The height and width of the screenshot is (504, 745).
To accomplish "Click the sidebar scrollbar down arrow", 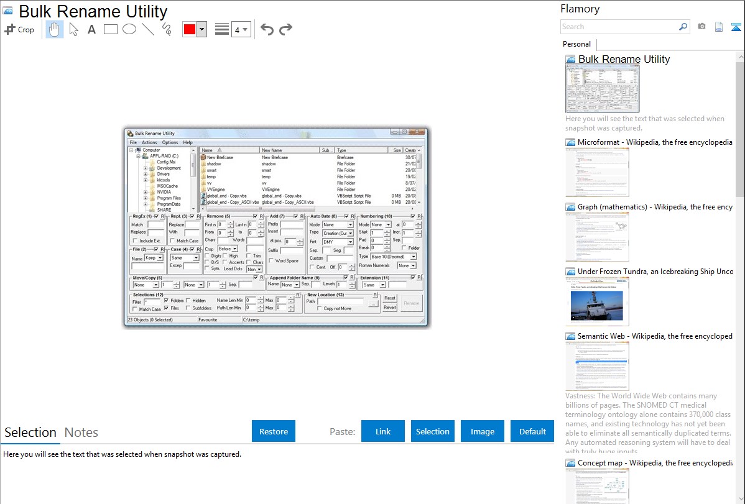I will coord(740,499).
